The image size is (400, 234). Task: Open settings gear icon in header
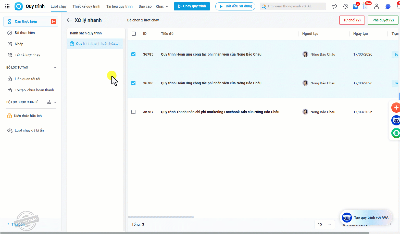click(x=345, y=6)
